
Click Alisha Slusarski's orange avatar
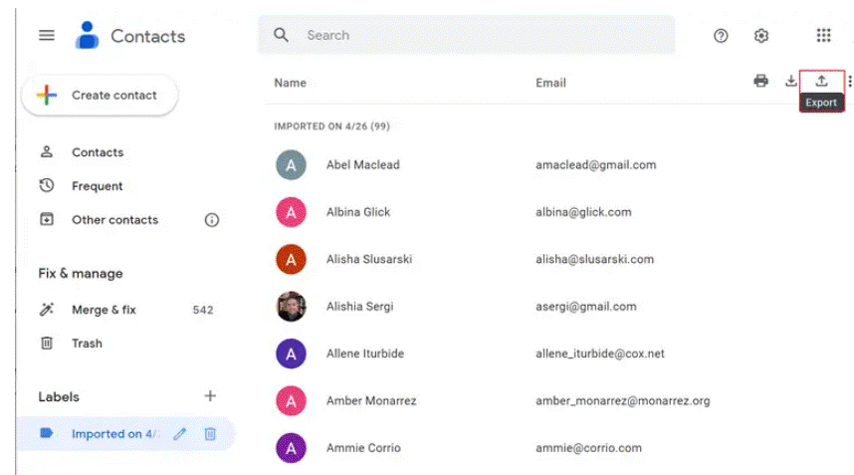coord(291,259)
